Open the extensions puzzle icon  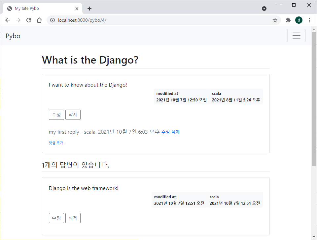(288, 20)
